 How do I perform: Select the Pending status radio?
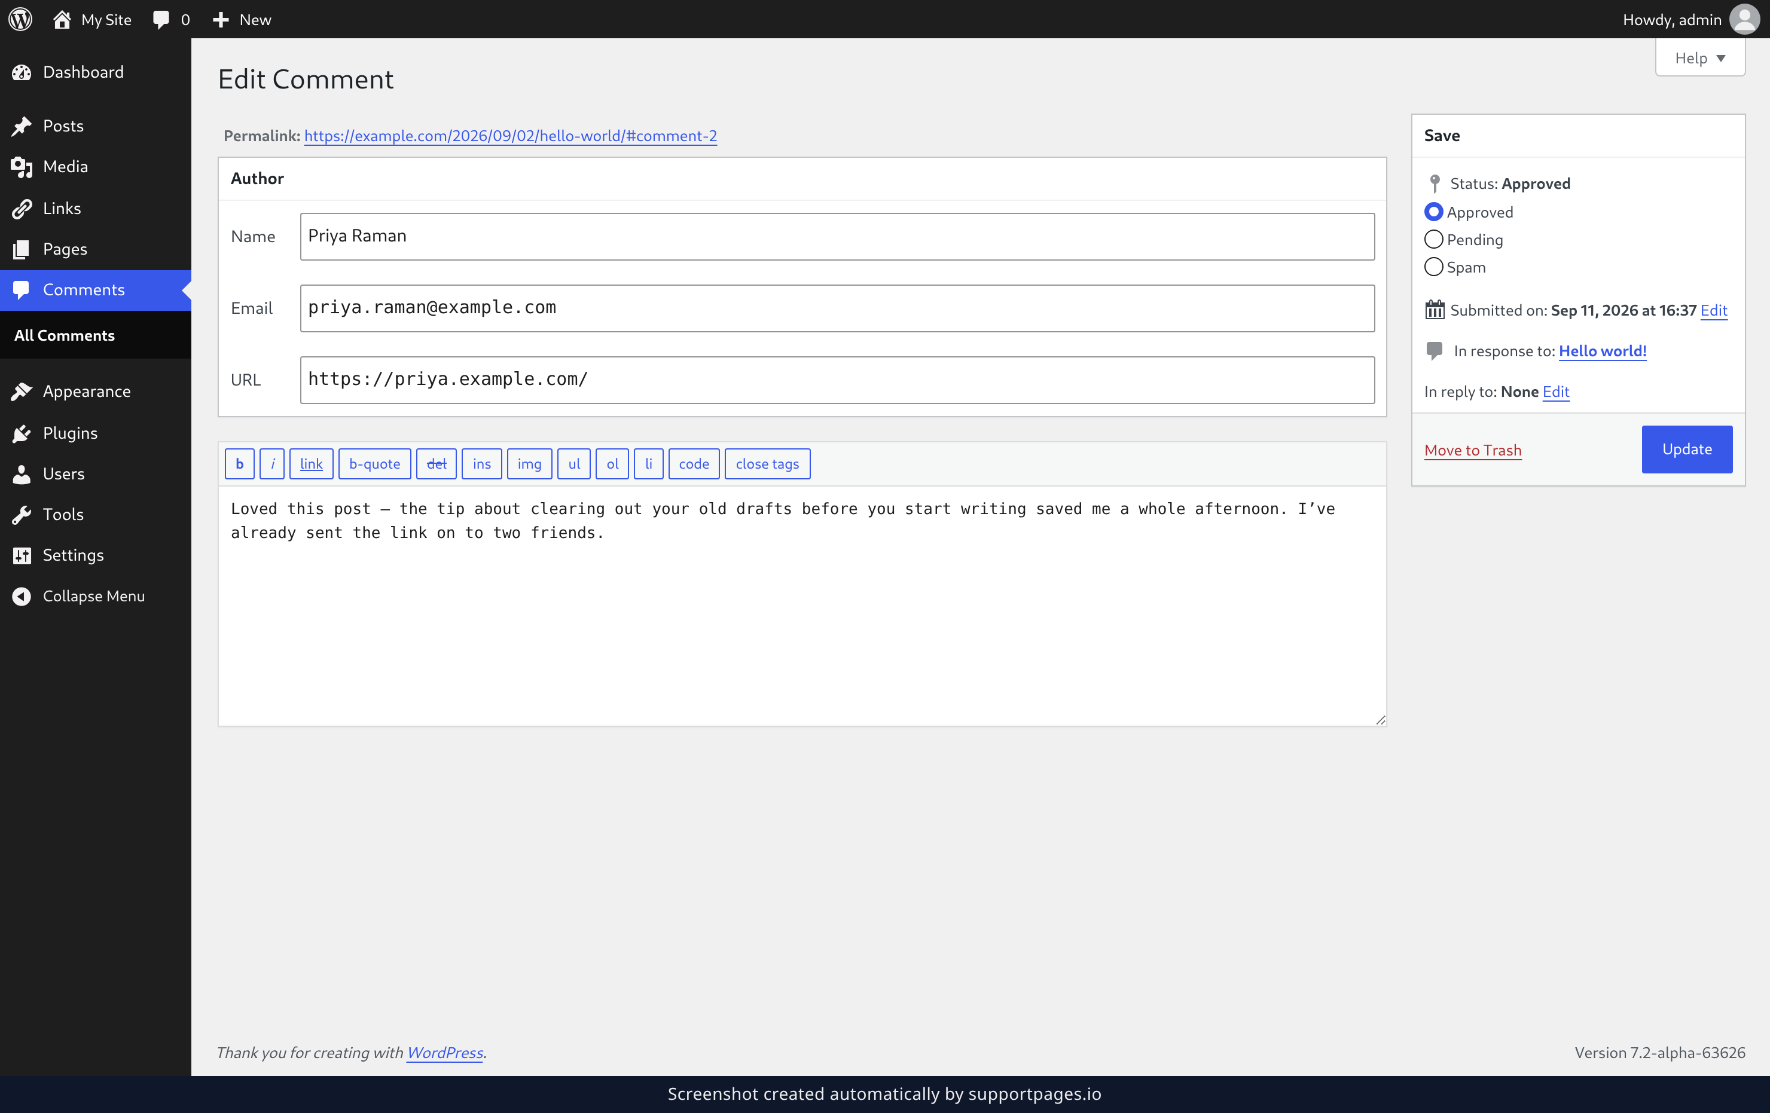pyautogui.click(x=1433, y=240)
